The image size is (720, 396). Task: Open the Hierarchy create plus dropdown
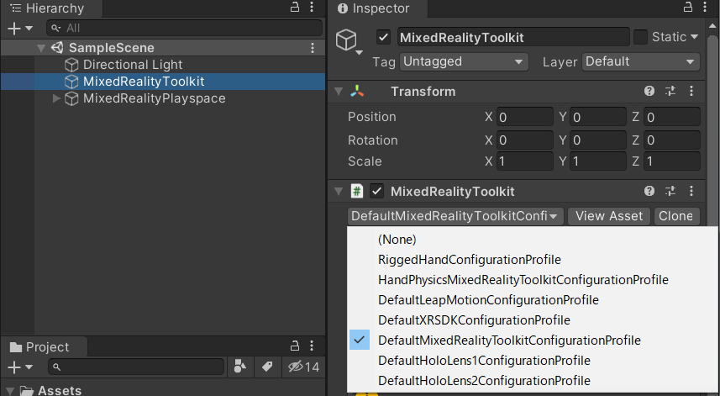click(x=20, y=28)
